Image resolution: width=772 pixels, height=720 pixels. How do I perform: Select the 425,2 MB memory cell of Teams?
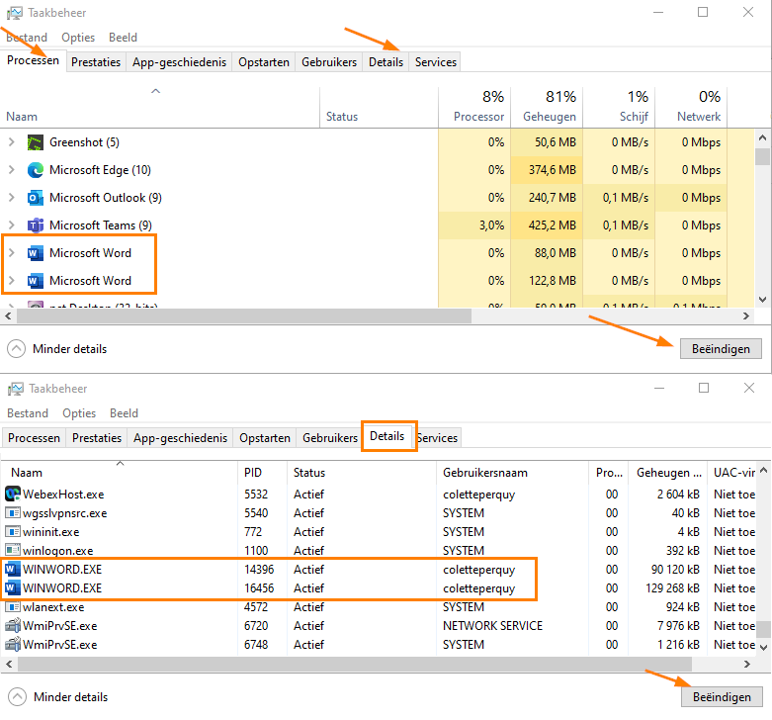547,225
